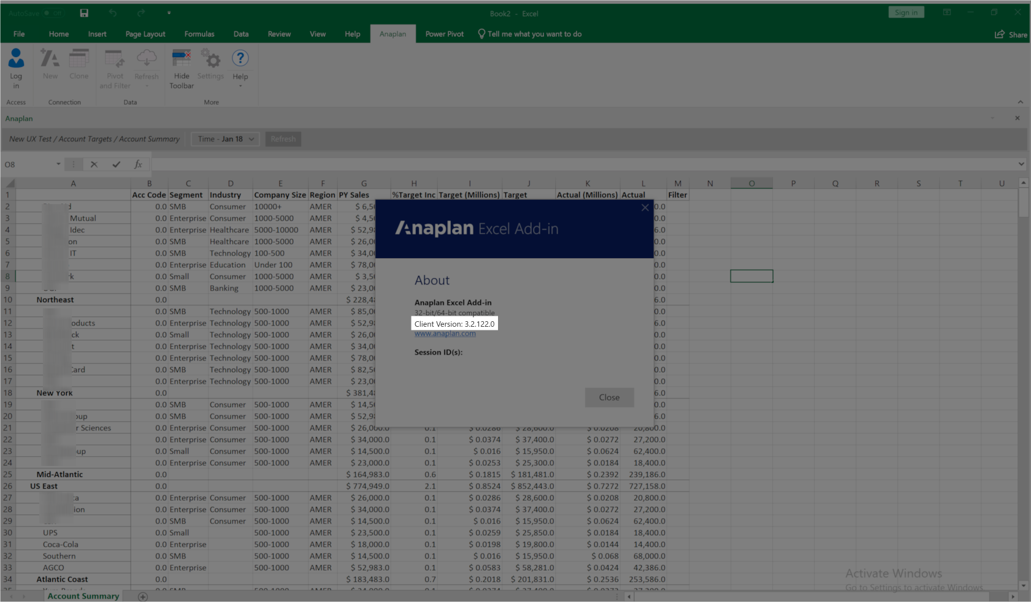1031x602 pixels.
Task: Click Hide Toolbar icon
Action: click(182, 59)
